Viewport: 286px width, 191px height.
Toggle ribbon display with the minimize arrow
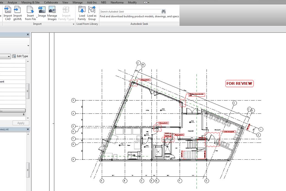(145, 2)
